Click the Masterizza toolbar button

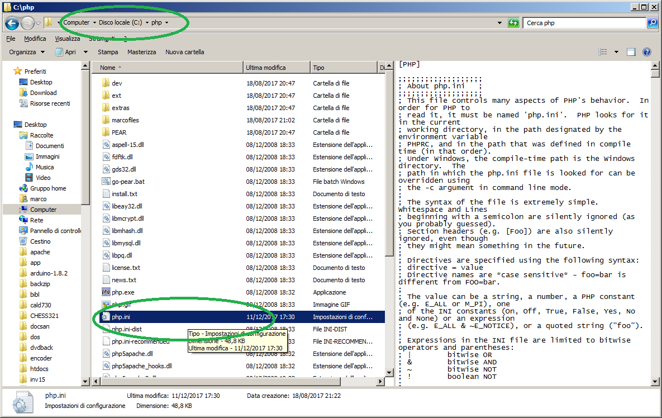tap(141, 52)
